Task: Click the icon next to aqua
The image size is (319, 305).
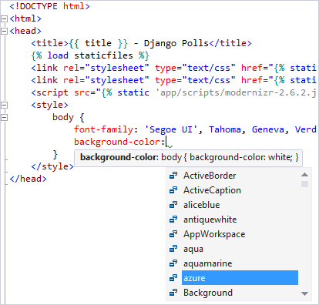Action: pos(173,249)
